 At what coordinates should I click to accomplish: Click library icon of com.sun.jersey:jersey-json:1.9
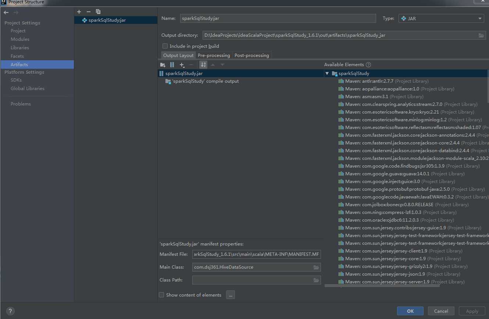click(x=341, y=274)
